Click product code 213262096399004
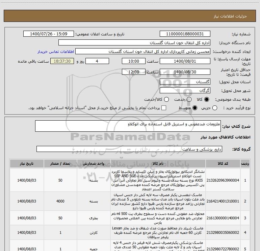 (x=223, y=180)
